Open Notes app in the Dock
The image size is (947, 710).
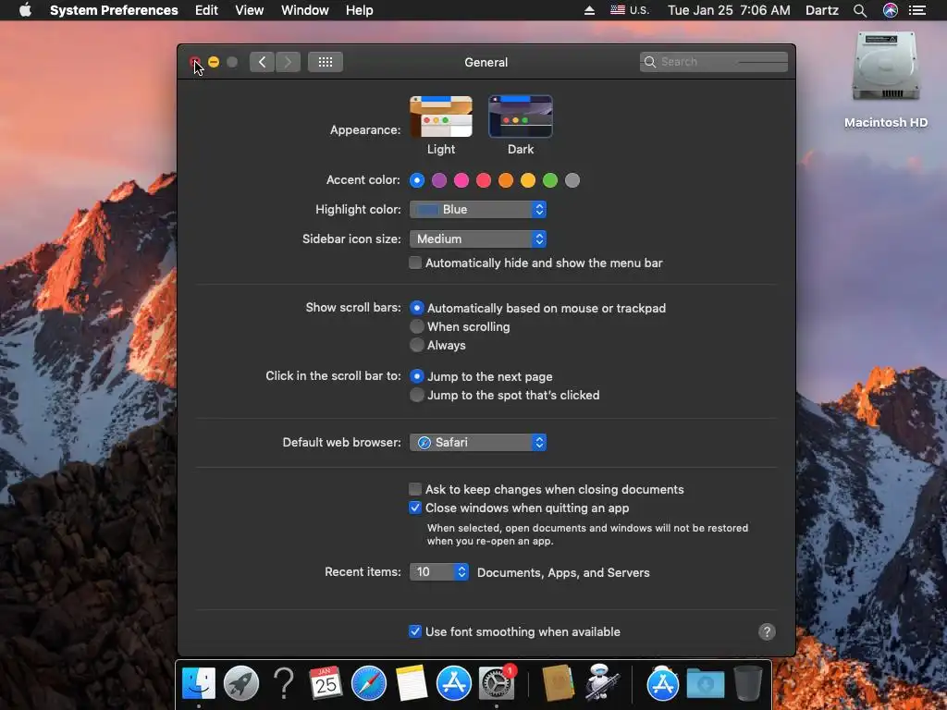point(412,683)
